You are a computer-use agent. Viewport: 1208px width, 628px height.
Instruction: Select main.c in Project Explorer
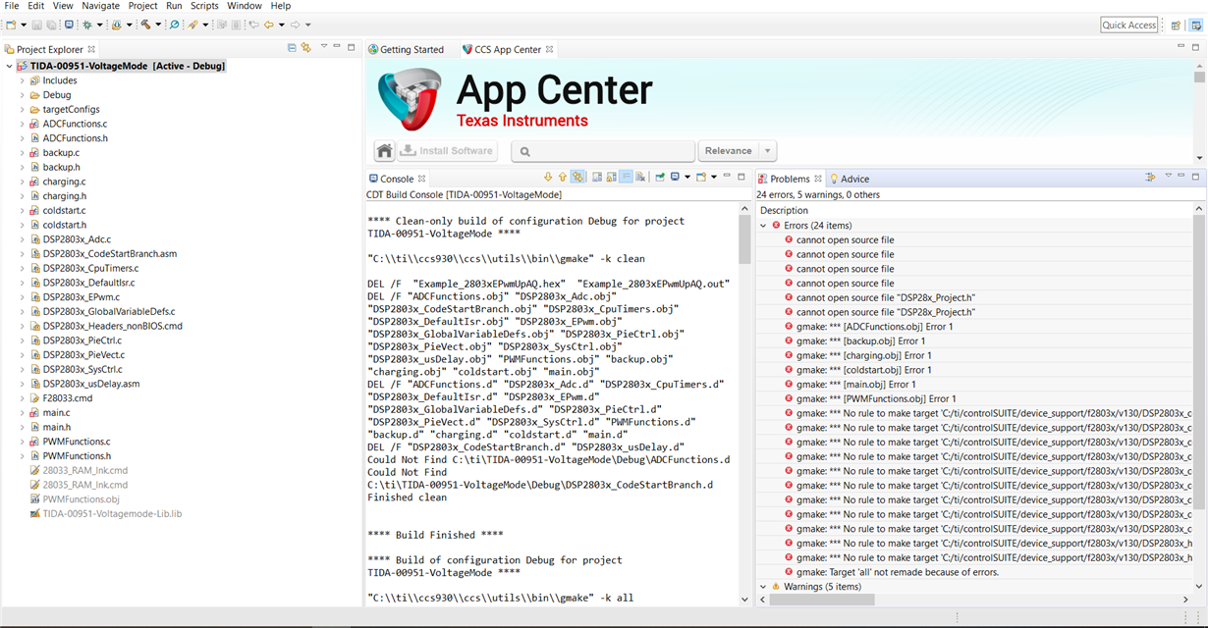[56, 413]
